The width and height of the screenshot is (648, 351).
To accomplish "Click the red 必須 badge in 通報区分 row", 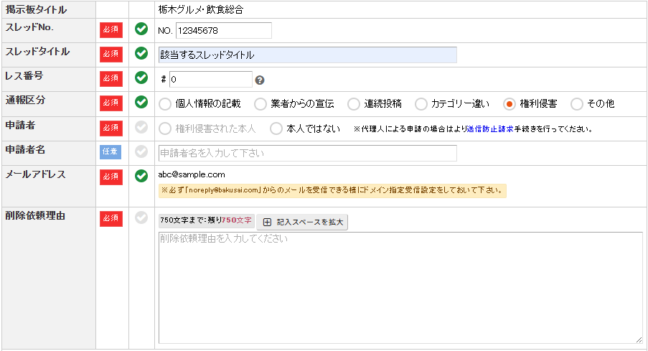I will click(111, 103).
